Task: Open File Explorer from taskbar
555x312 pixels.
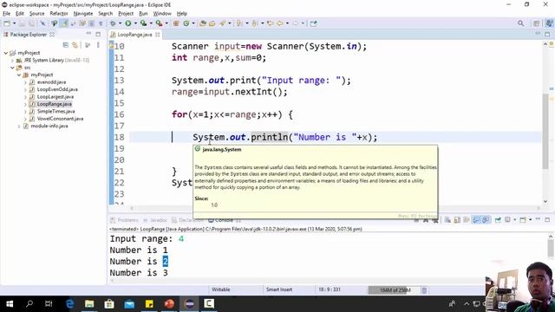Action: point(89,304)
